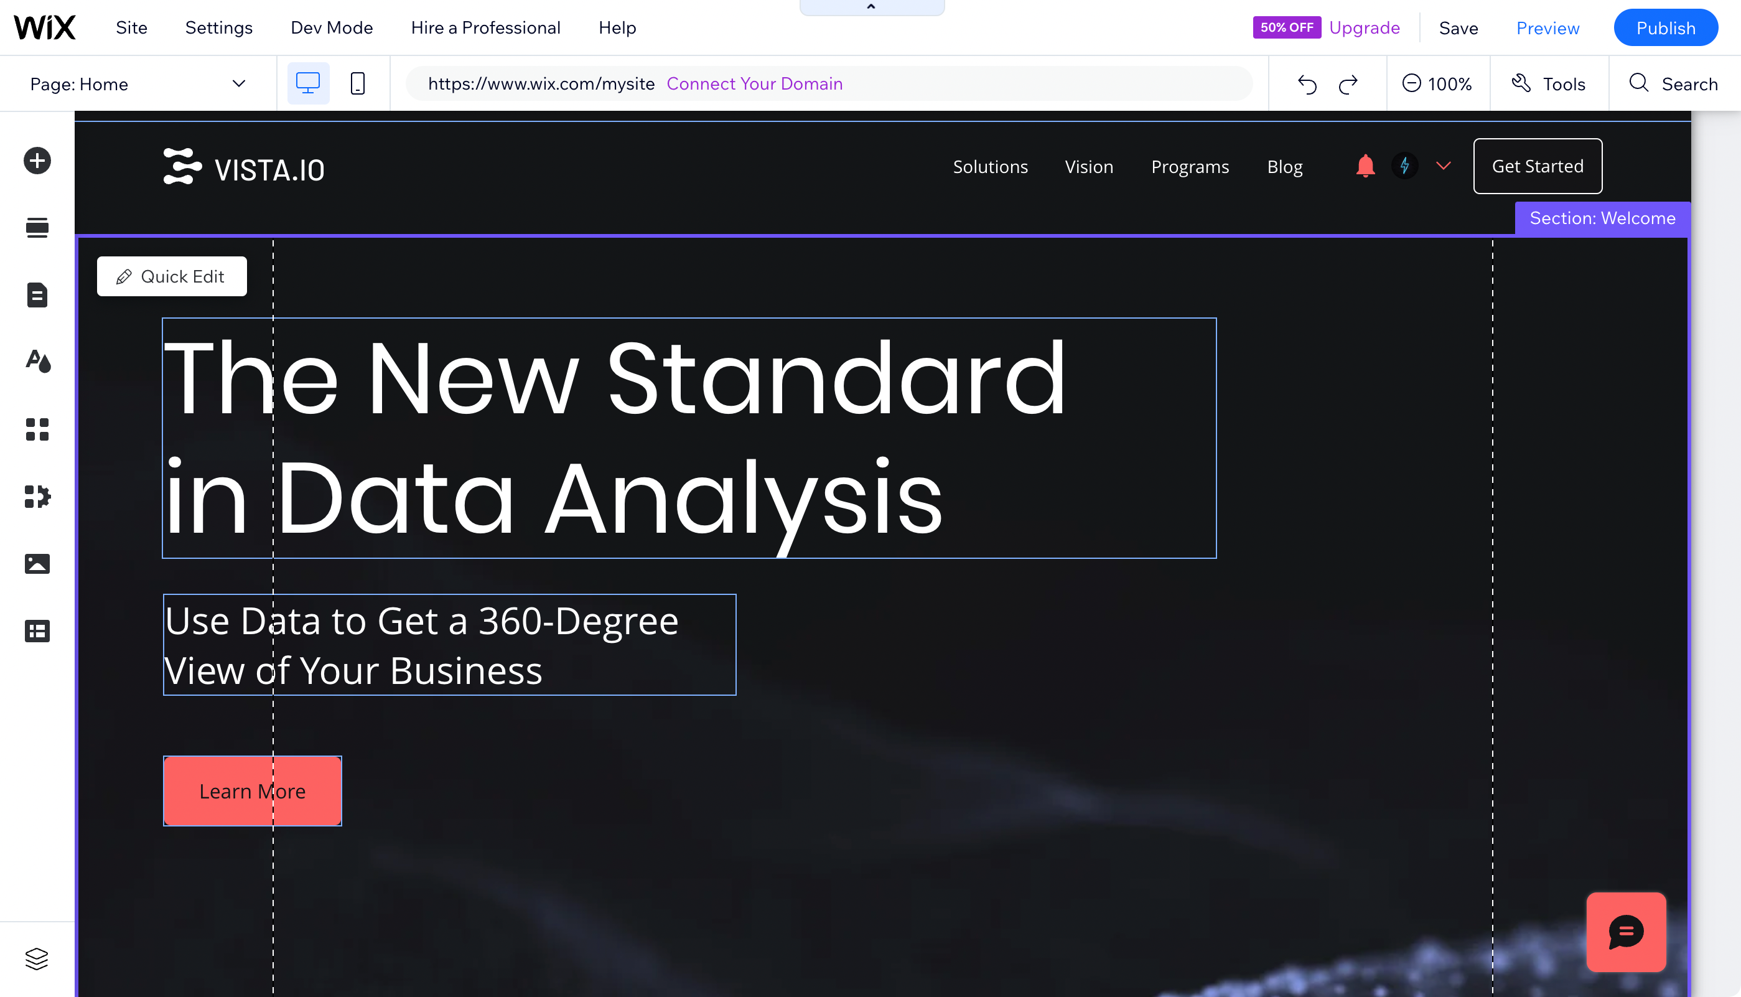Toggle the Quick Edit mode button
Viewport: 1741px width, 997px height.
pos(171,276)
